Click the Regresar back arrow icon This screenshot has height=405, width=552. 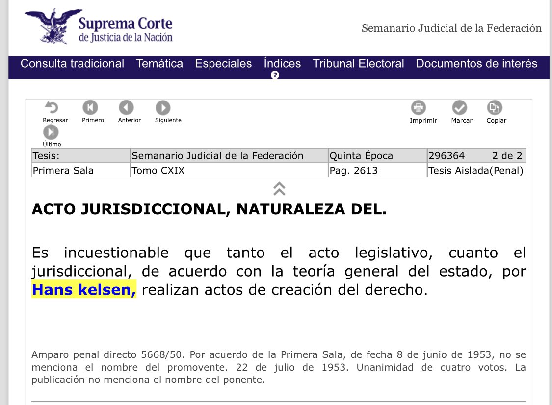point(52,107)
